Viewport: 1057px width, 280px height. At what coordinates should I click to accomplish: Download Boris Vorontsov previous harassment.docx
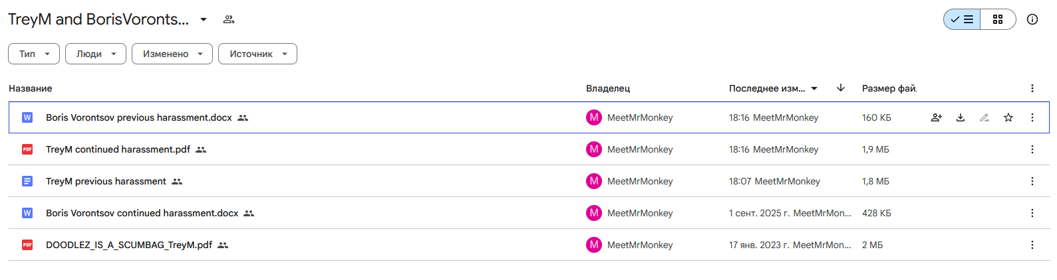(x=961, y=117)
